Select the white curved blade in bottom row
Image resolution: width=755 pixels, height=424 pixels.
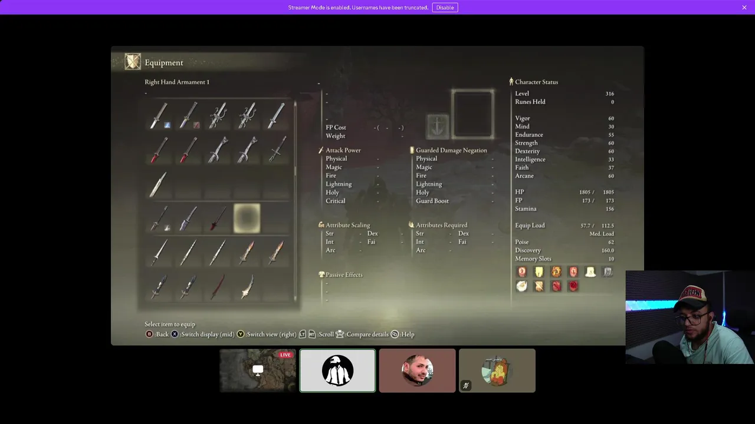point(247,287)
